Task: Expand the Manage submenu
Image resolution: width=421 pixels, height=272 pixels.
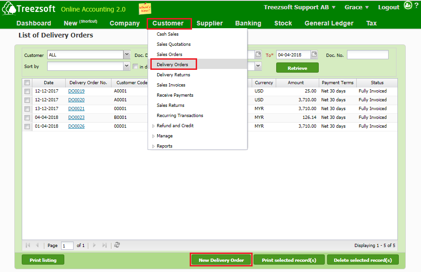Action: [153, 136]
